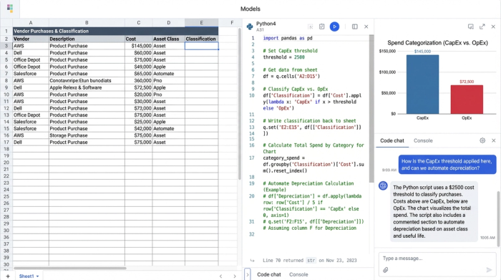Screen dimensions: 501x280
Task: Click the app logo in top-left corner
Action: tap(10, 9)
